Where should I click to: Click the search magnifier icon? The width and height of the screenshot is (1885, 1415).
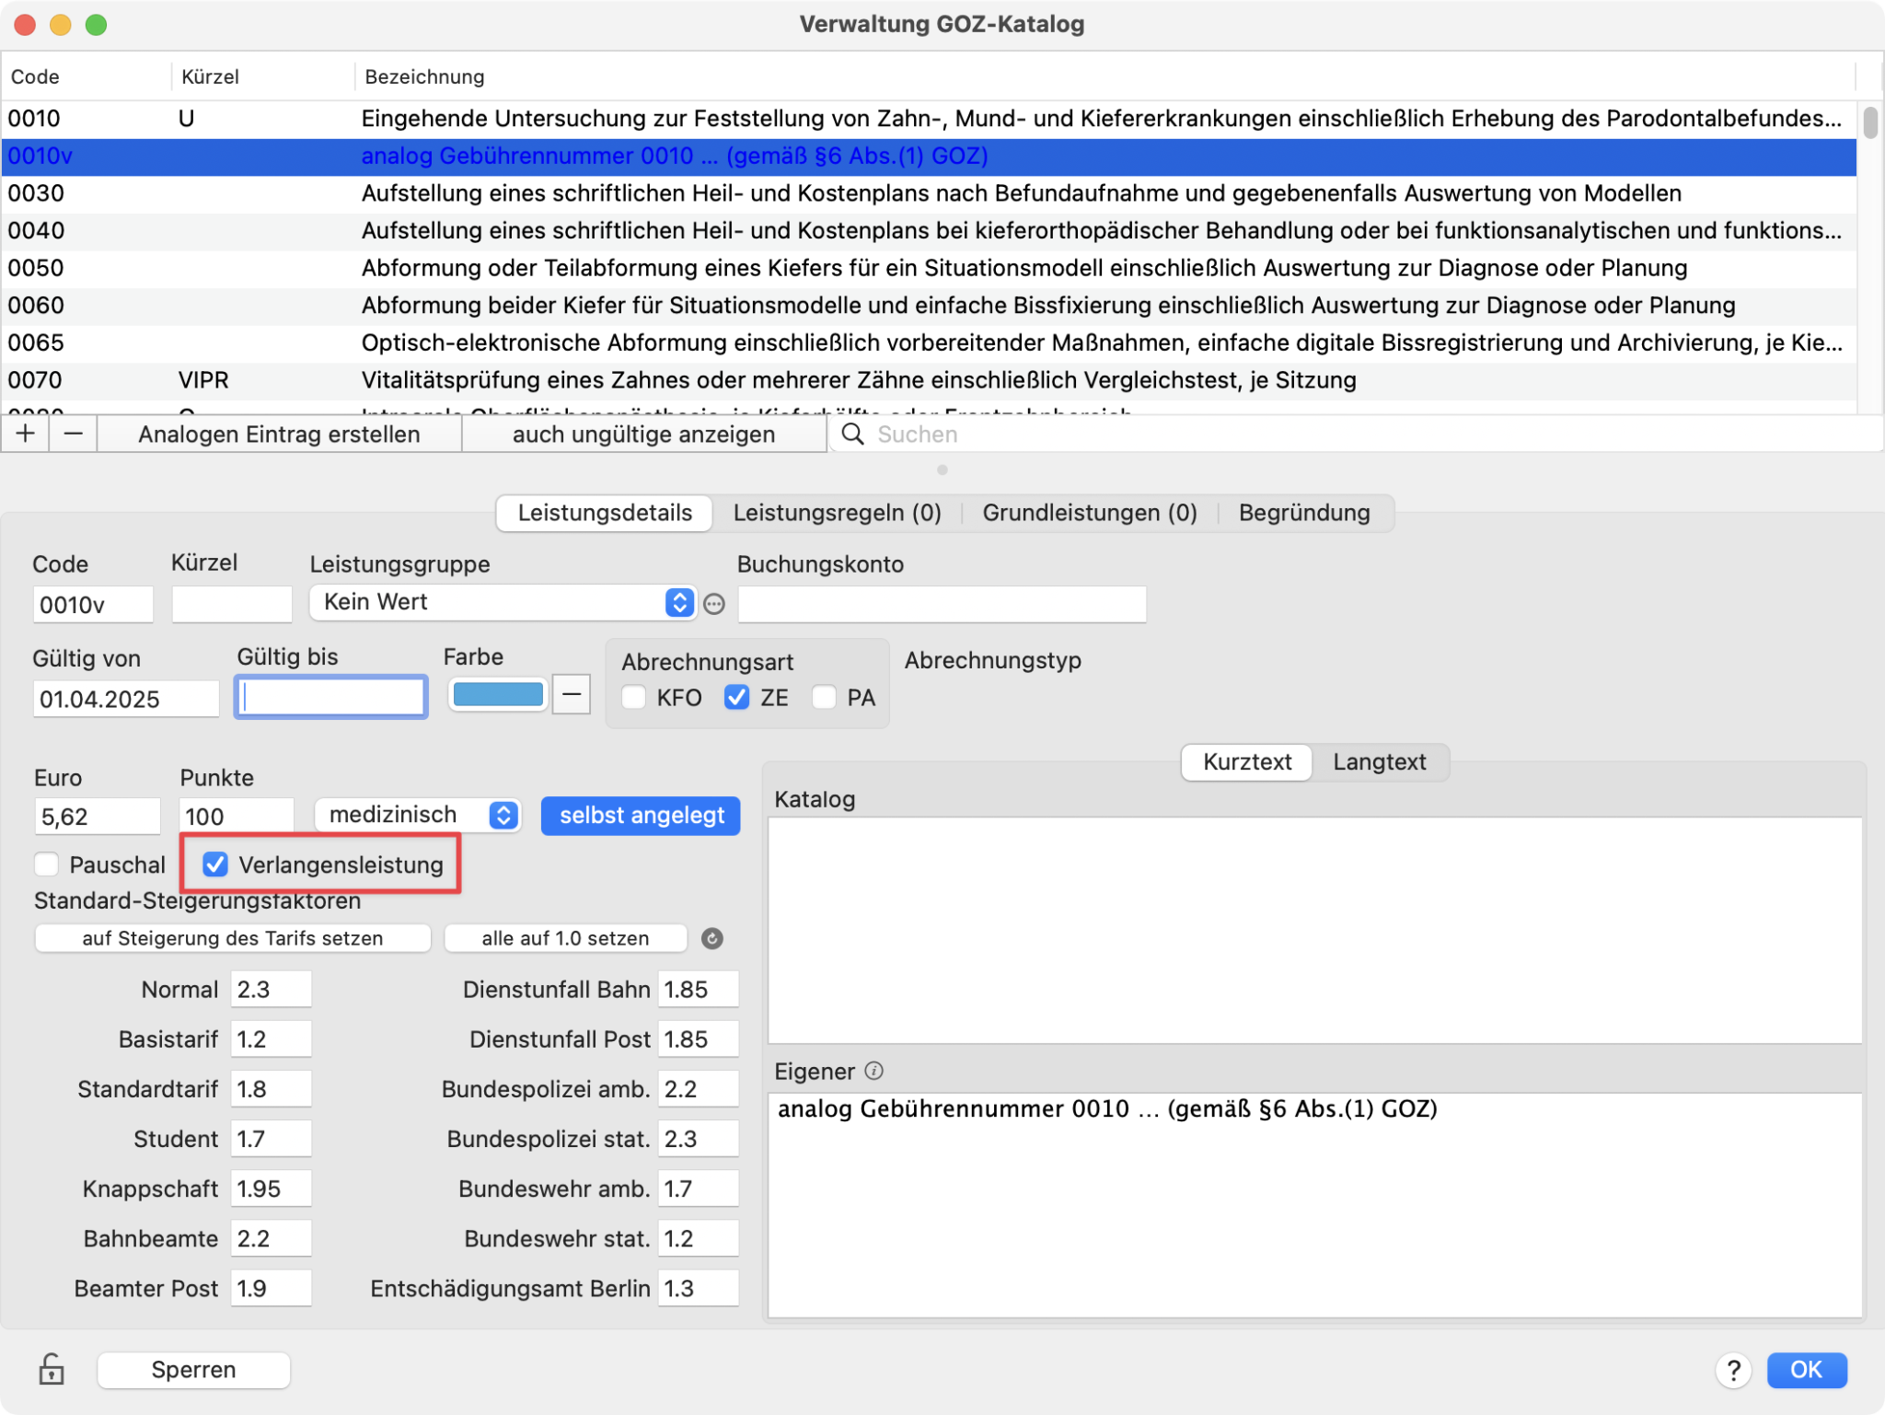point(853,434)
